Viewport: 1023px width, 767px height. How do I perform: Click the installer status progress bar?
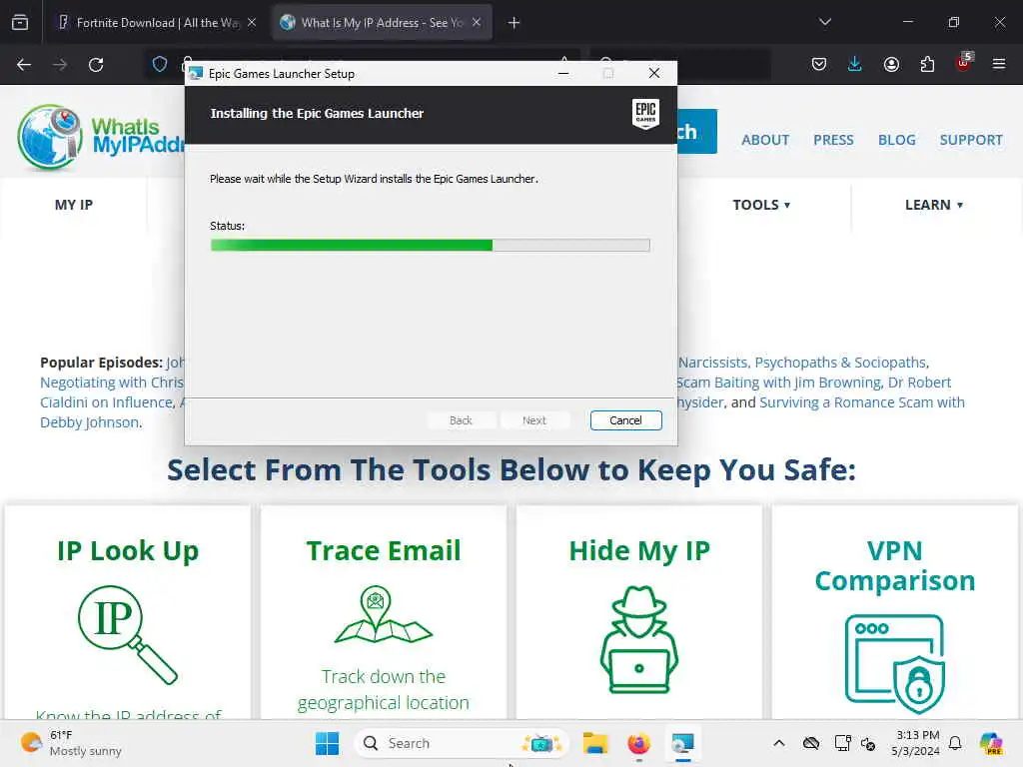[430, 246]
